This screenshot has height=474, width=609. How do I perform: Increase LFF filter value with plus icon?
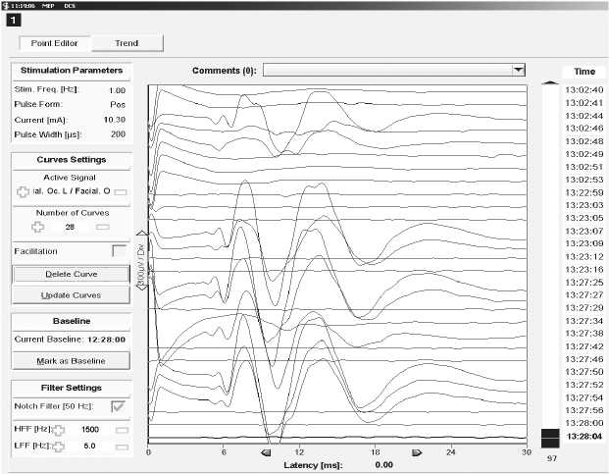[x=58, y=447]
